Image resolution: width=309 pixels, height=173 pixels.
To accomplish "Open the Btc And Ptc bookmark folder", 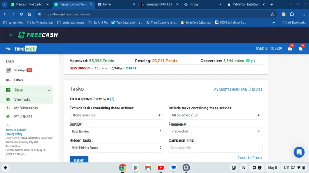I will pyautogui.click(x=98, y=23).
